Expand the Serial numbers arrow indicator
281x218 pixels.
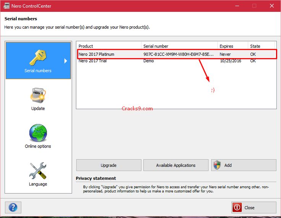tap(66, 61)
